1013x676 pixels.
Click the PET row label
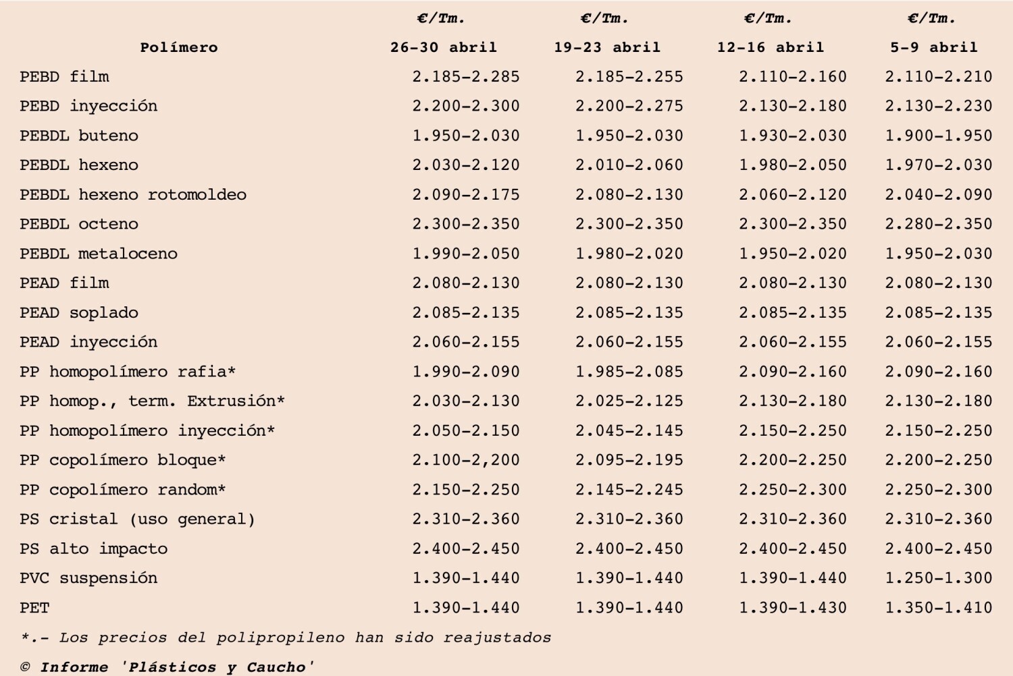coord(34,608)
